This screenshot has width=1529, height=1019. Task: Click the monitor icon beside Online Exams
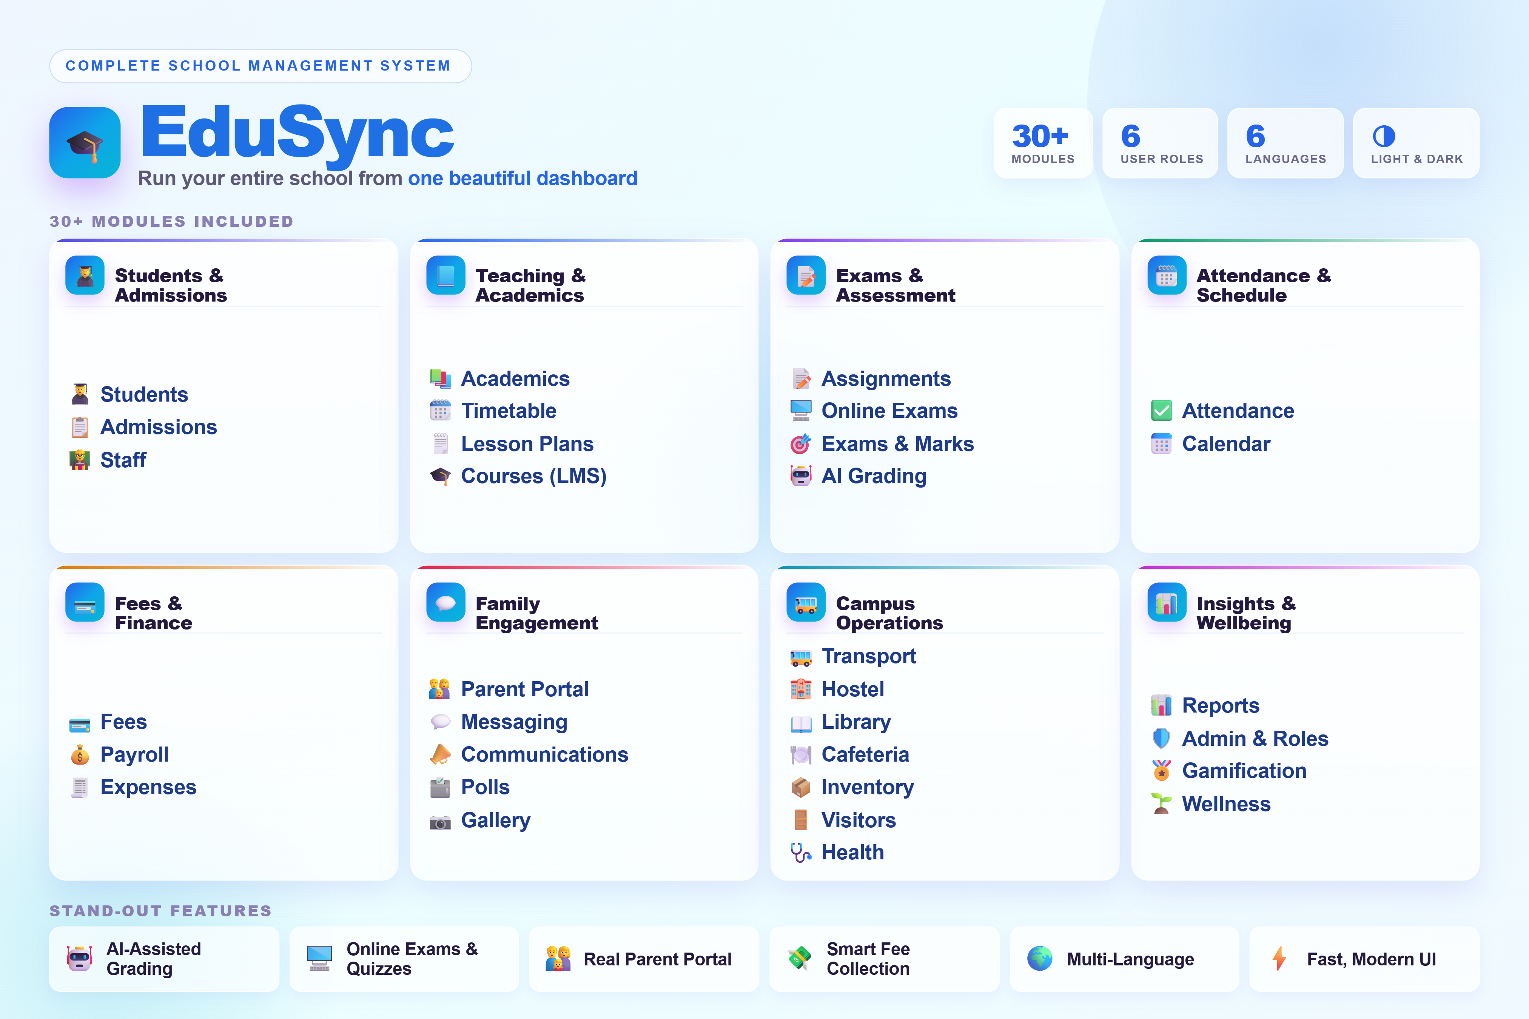pos(801,411)
